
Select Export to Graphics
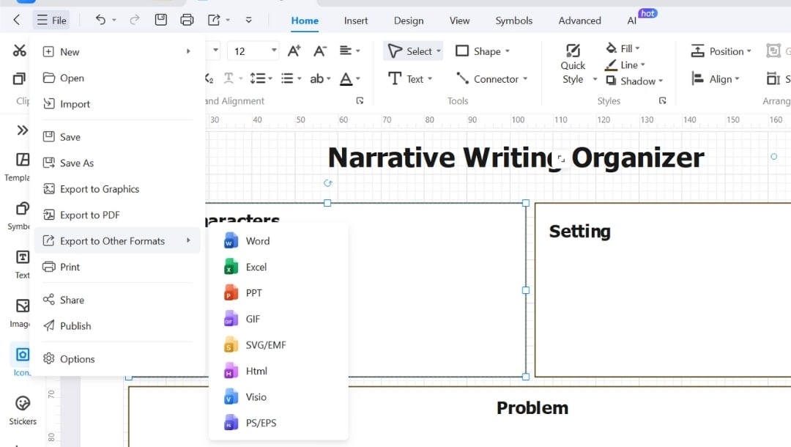(x=117, y=188)
